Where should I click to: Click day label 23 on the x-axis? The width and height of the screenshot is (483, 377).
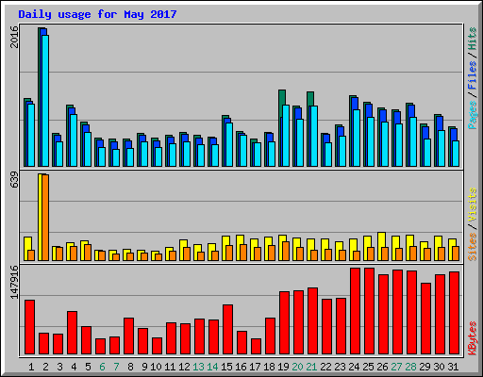click(340, 367)
